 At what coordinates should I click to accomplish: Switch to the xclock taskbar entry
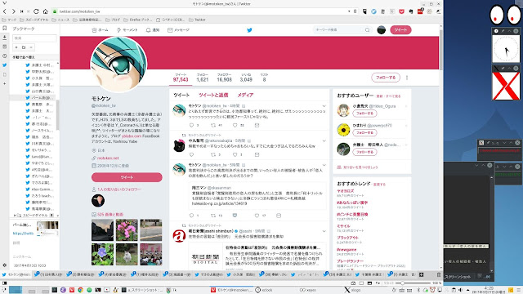tap(263, 290)
